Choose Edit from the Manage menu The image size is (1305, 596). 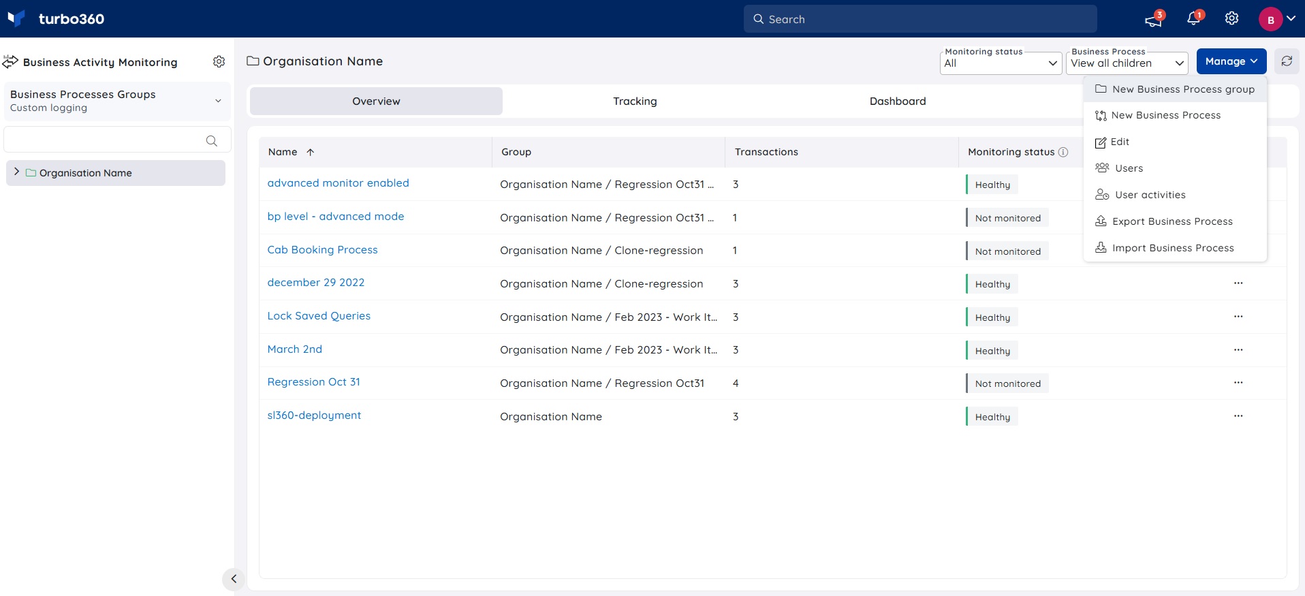tap(1175, 142)
